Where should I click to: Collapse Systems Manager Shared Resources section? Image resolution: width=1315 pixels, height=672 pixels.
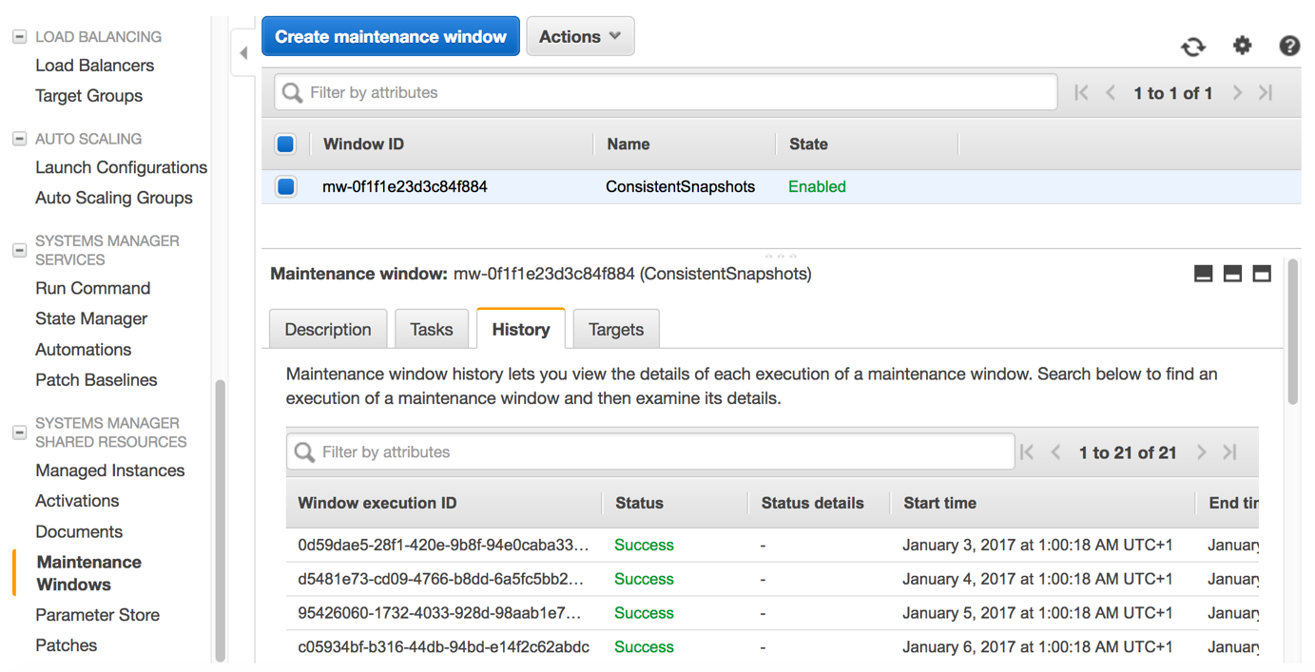tap(19, 432)
